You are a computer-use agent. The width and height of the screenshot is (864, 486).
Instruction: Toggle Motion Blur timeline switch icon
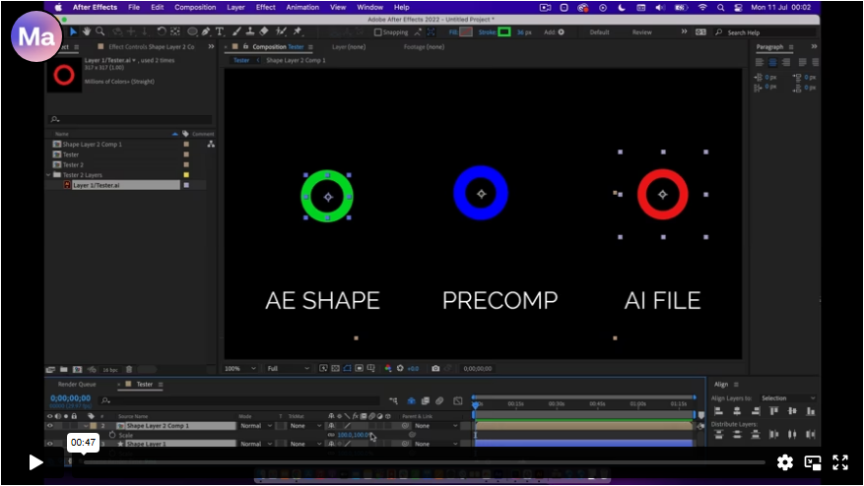(x=439, y=400)
